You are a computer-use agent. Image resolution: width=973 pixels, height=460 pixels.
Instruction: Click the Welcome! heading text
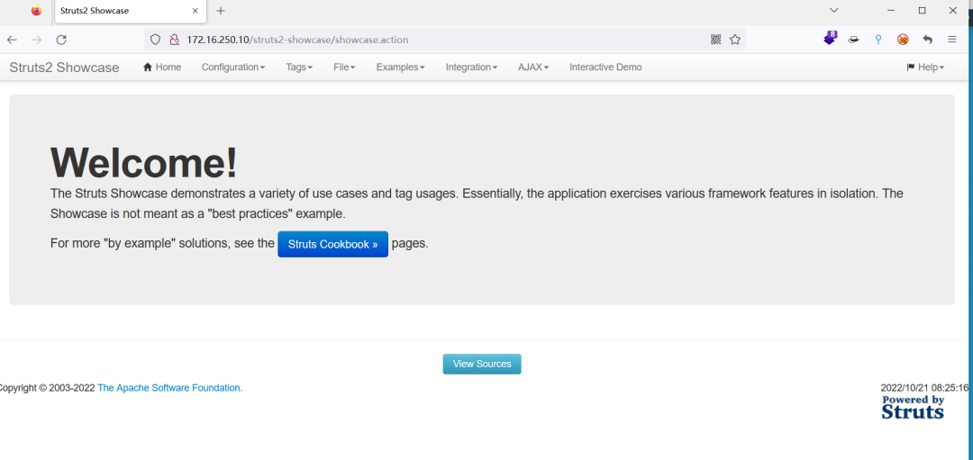[x=143, y=162]
